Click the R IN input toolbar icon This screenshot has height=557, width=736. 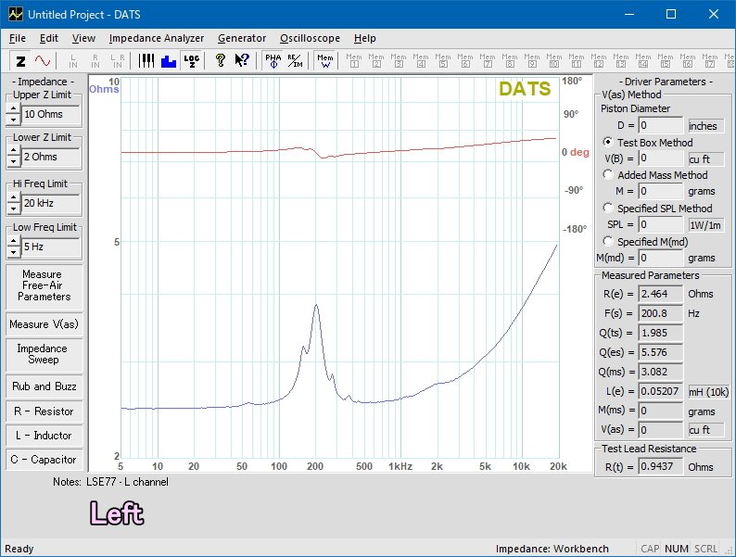click(x=95, y=60)
